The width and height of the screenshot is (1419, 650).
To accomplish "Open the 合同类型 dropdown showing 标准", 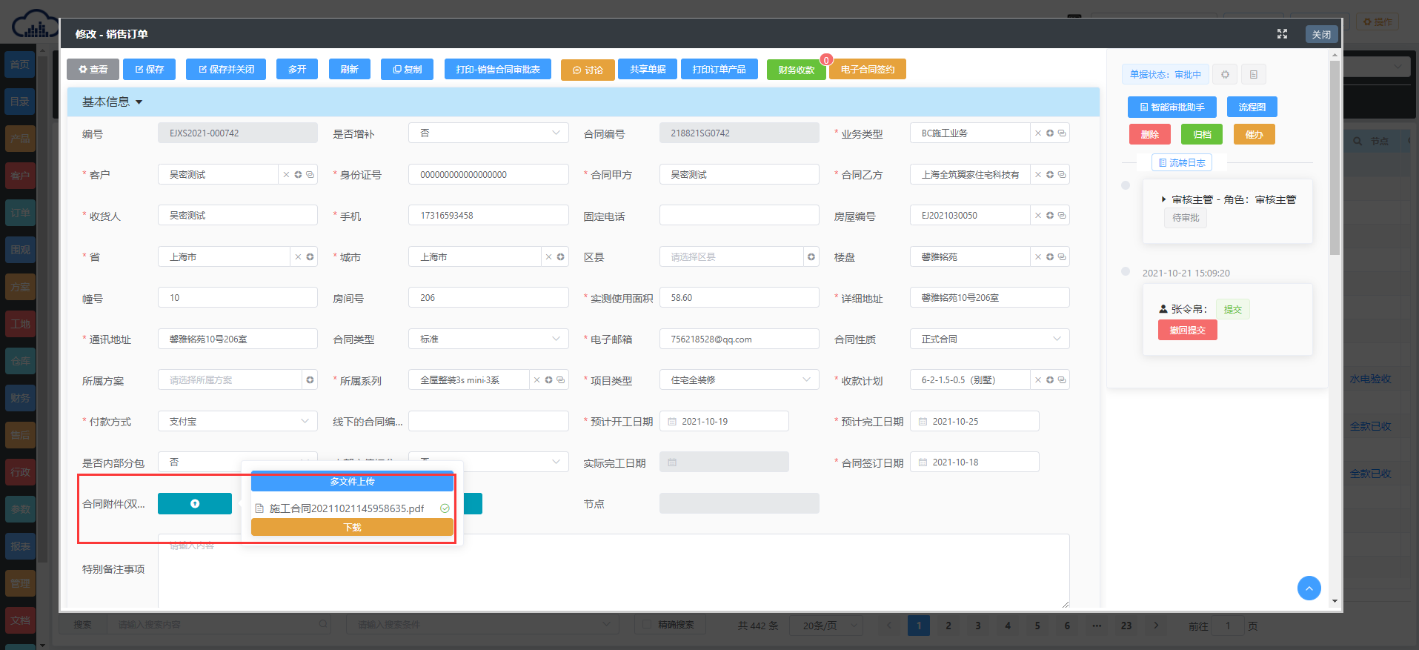I will pos(555,339).
